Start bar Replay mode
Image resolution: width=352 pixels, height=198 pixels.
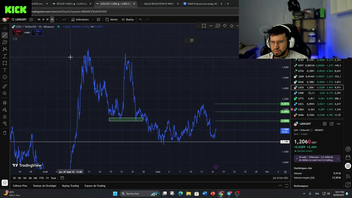[x=128, y=20]
